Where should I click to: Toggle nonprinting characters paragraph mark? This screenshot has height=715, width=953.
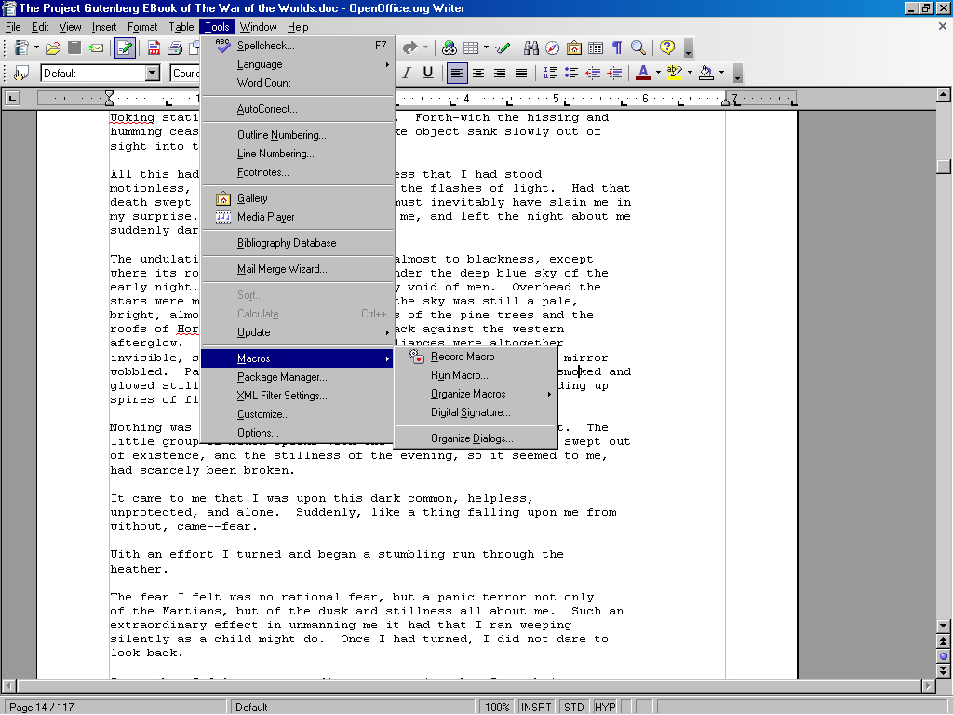(x=617, y=47)
